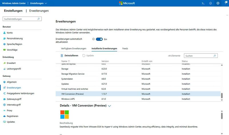
Task: Select the Windows LAPS row
Action: coord(138,99)
